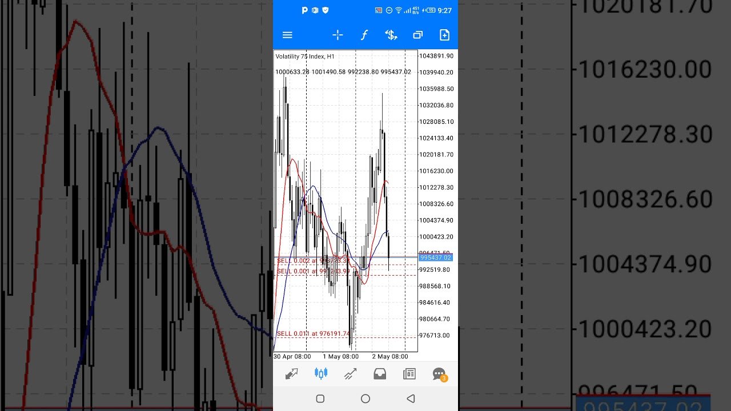Select the SELL 0.001 order line
Screen dimensions: 731x411
pyautogui.click(x=314, y=271)
